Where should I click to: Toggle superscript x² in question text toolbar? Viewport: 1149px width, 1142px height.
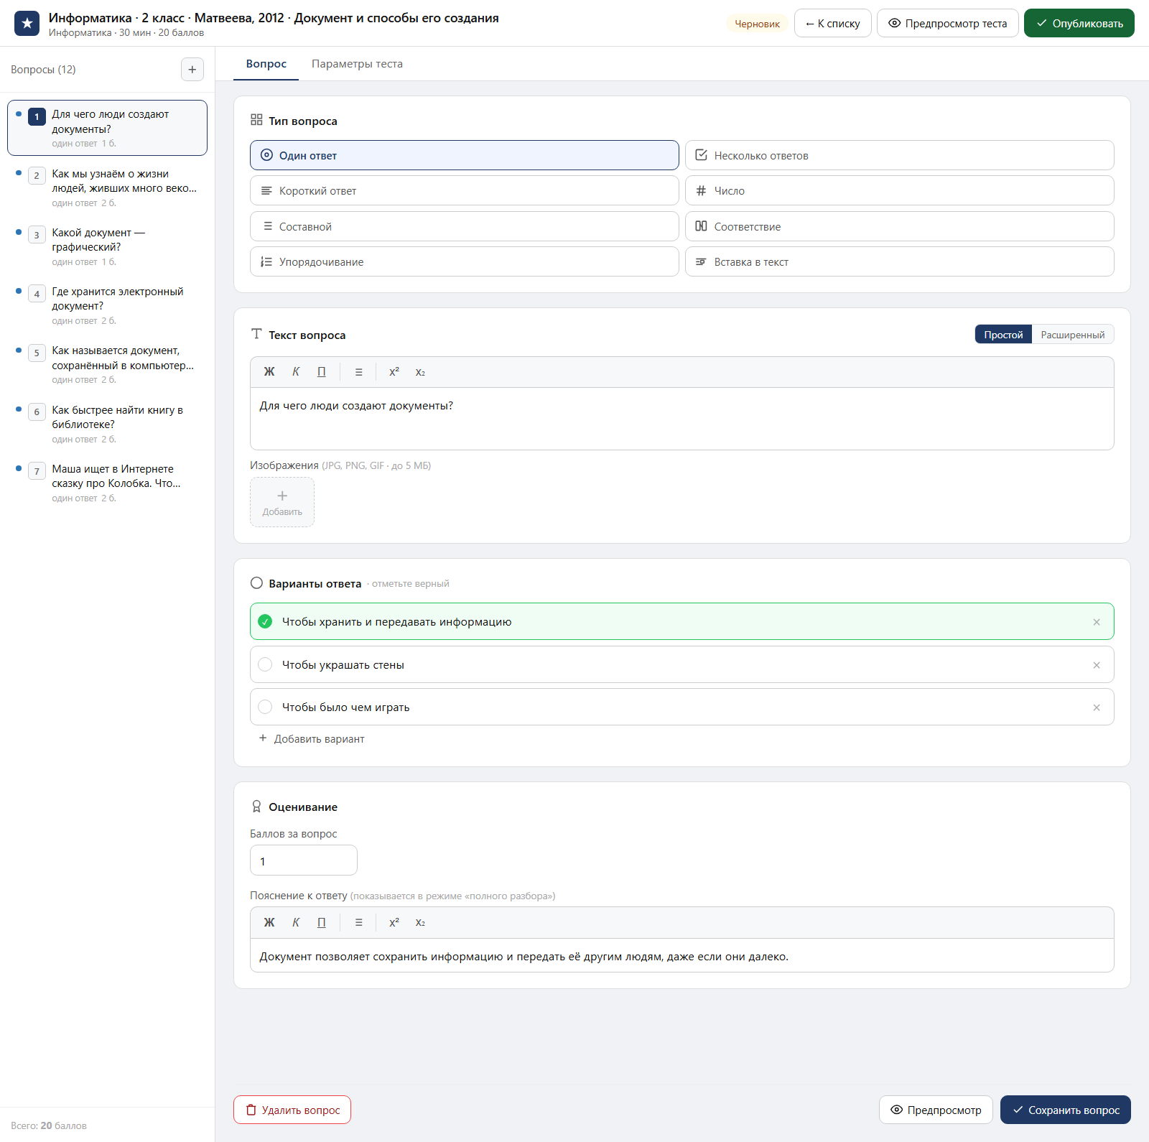(x=394, y=372)
